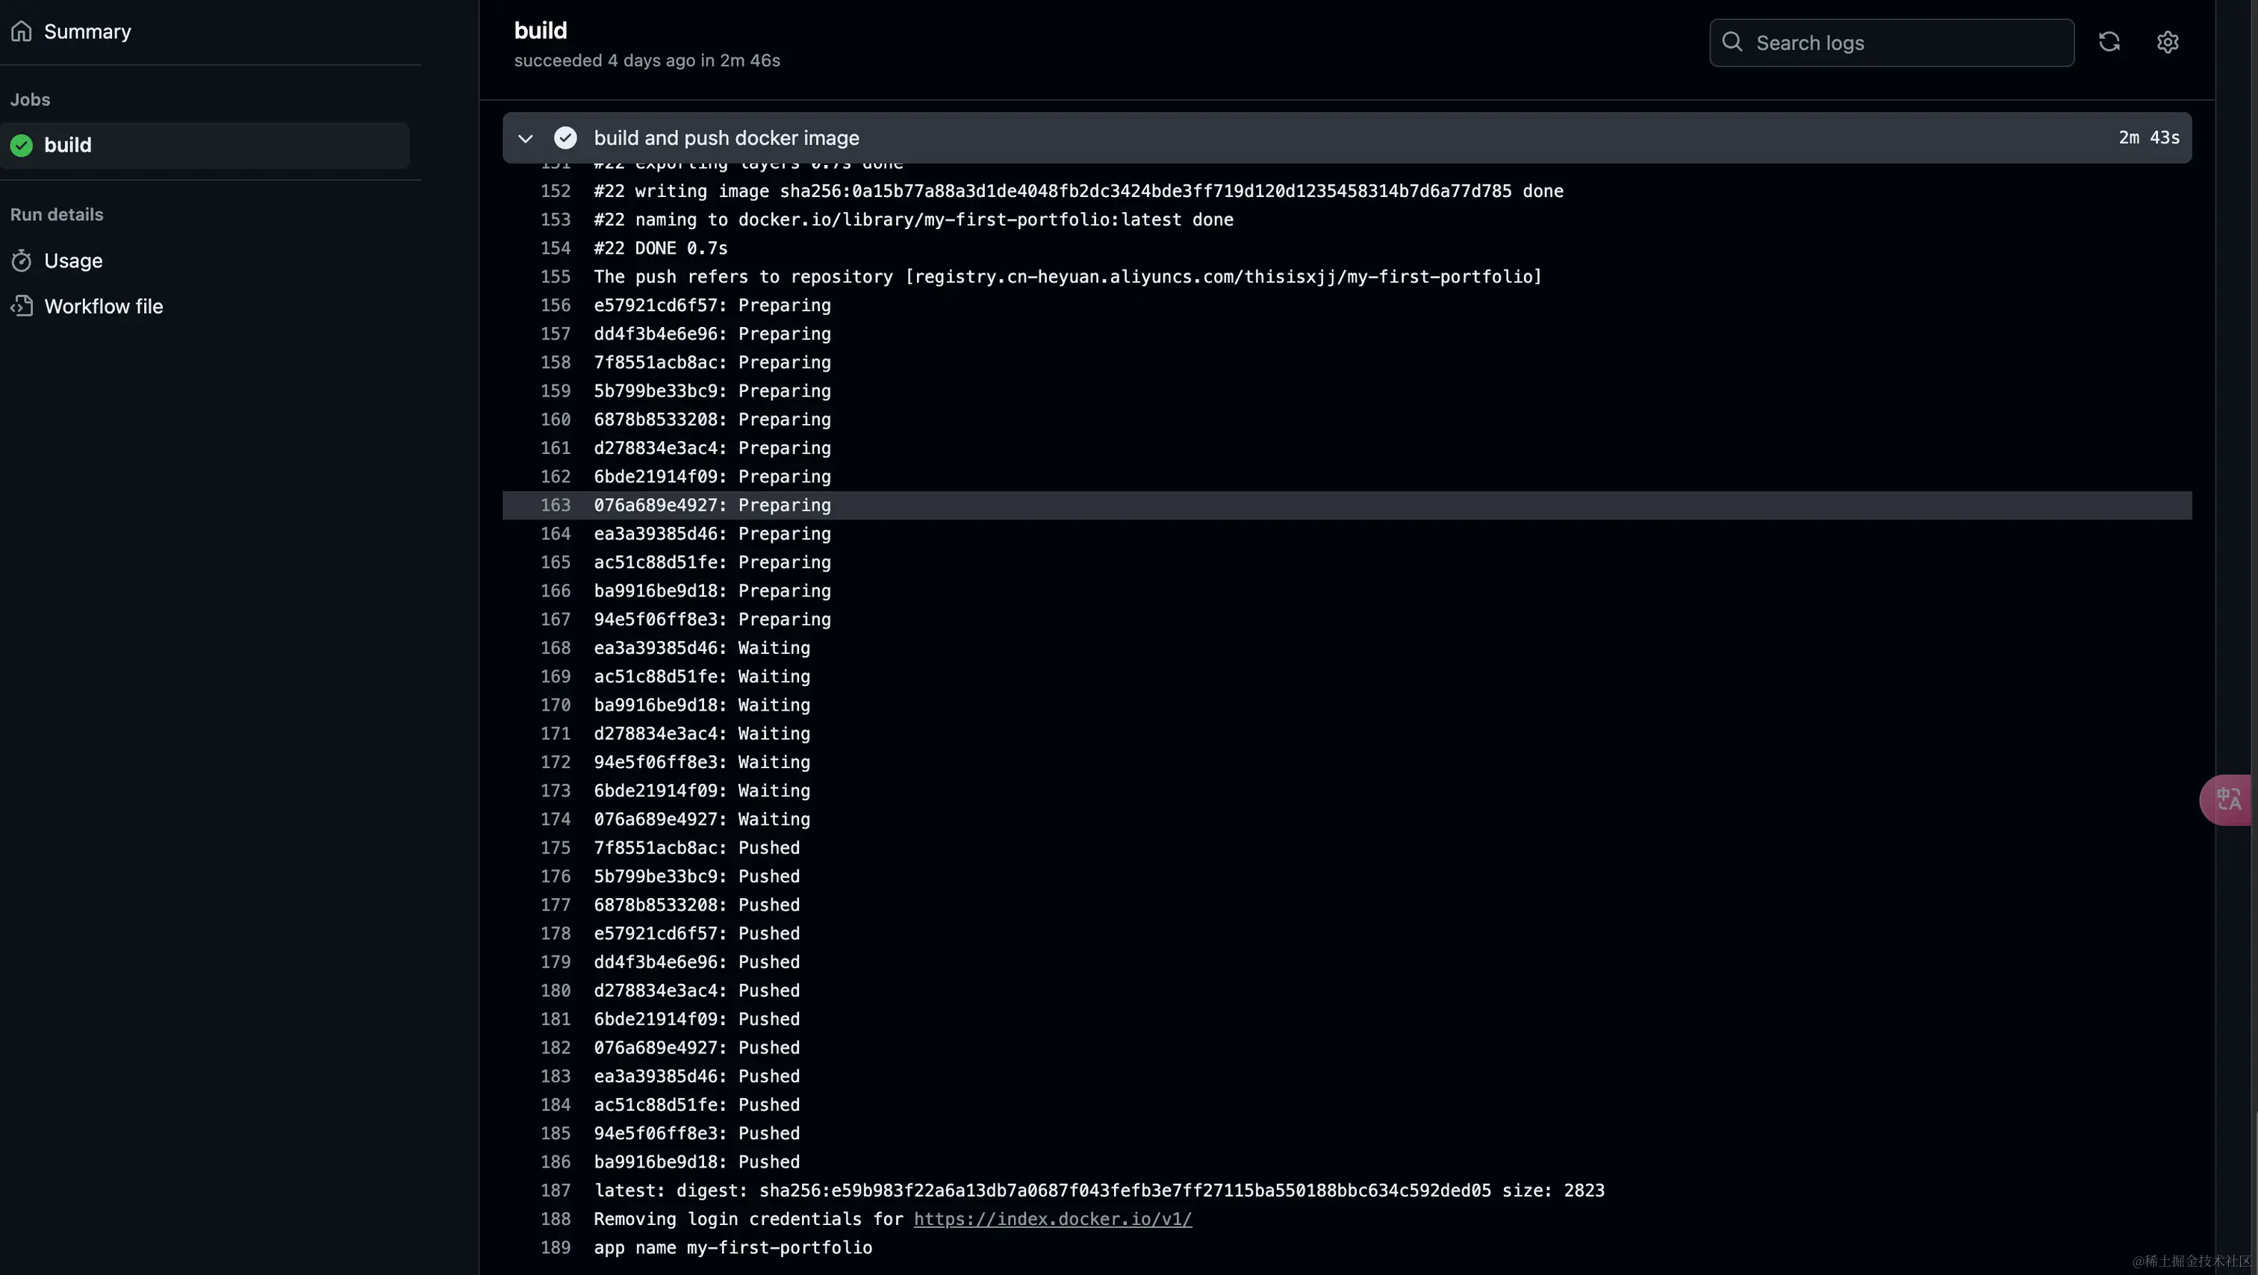Screen dimensions: 2258x1275
Task: Select log line number 189
Action: pos(556,1248)
